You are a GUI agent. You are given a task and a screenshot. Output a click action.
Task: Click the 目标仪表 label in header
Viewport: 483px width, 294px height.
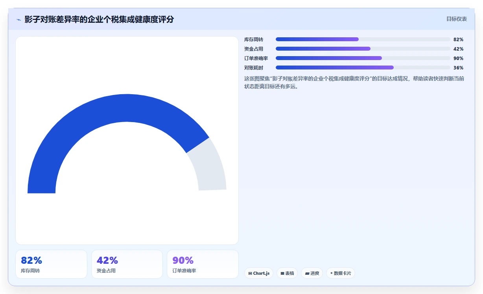pos(456,19)
